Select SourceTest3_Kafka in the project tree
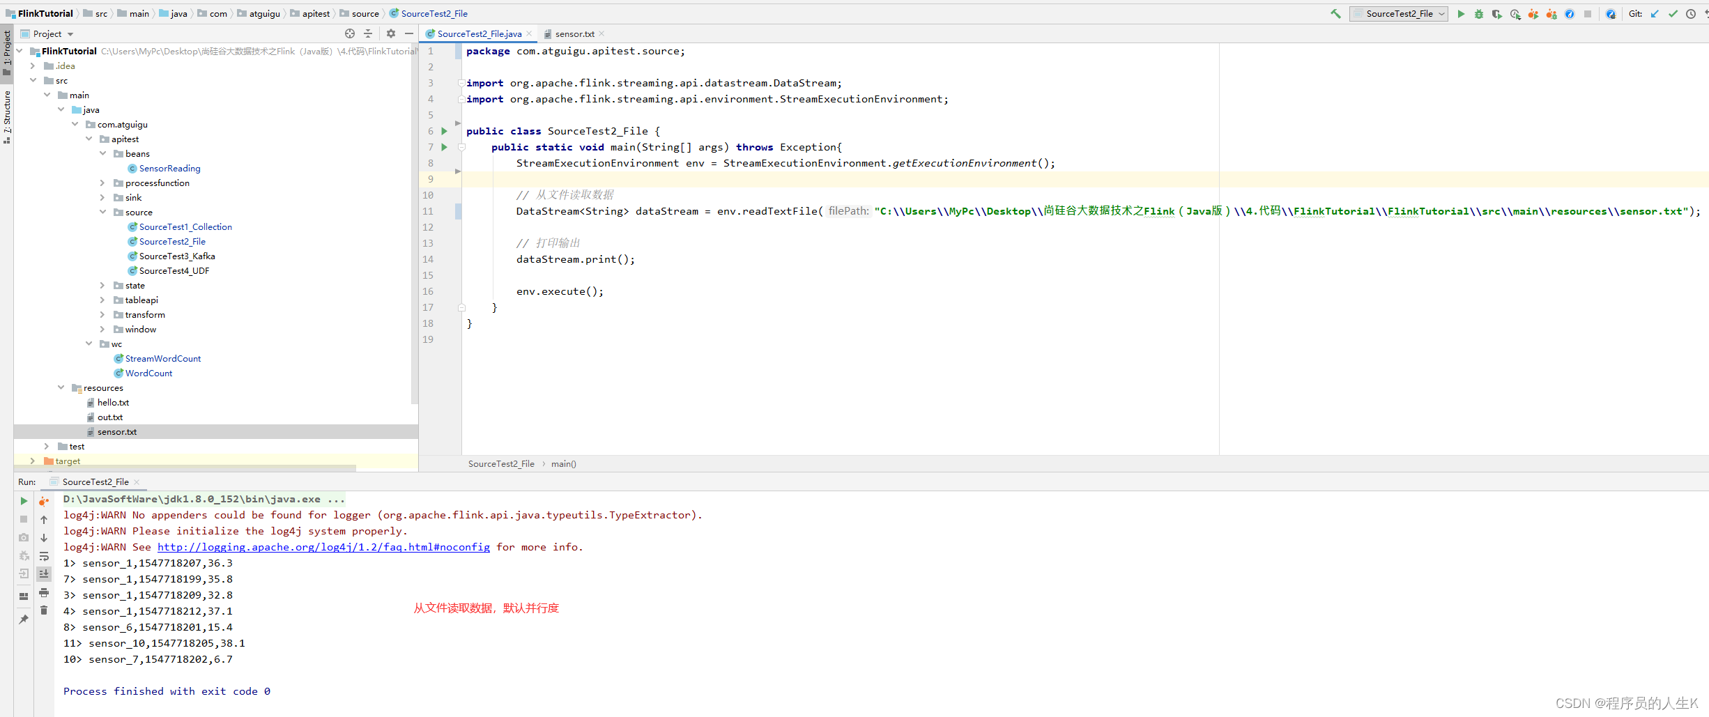Viewport: 1709px width, 717px height. pos(176,256)
